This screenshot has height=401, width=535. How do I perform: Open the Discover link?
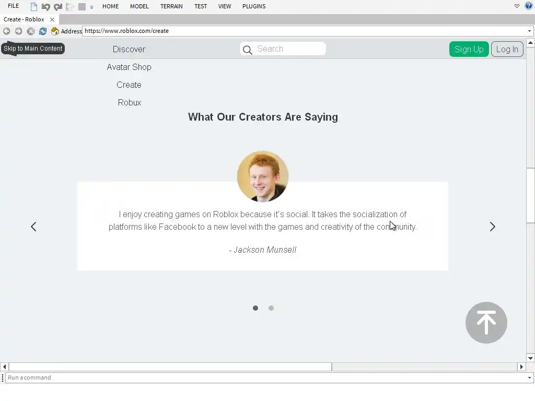coord(129,49)
